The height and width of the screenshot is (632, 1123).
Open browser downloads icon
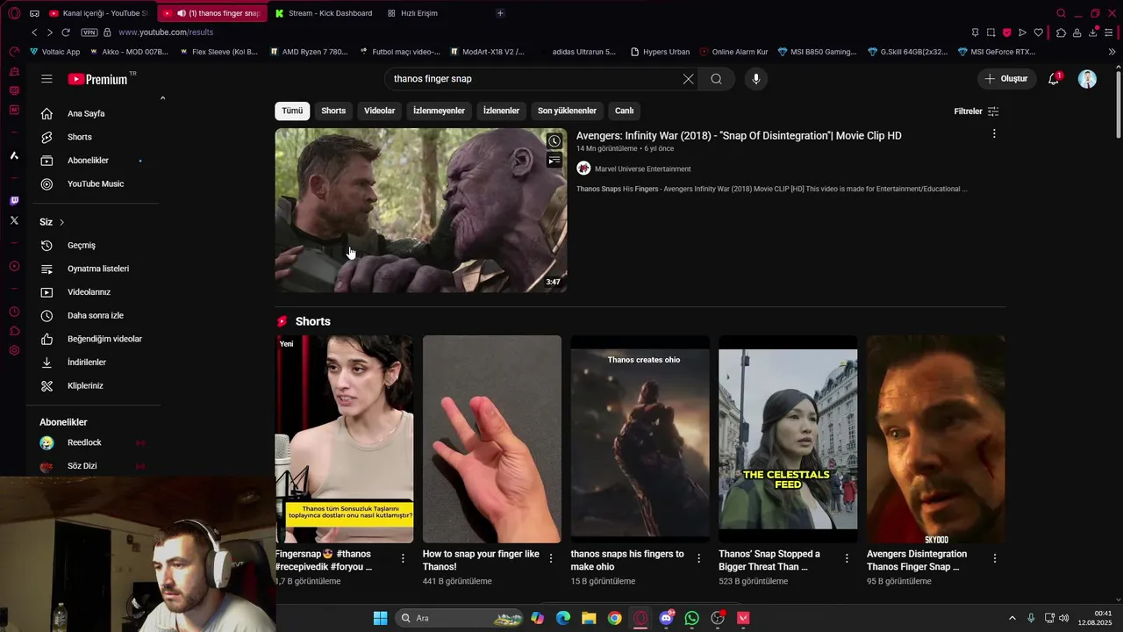[x=1093, y=32]
